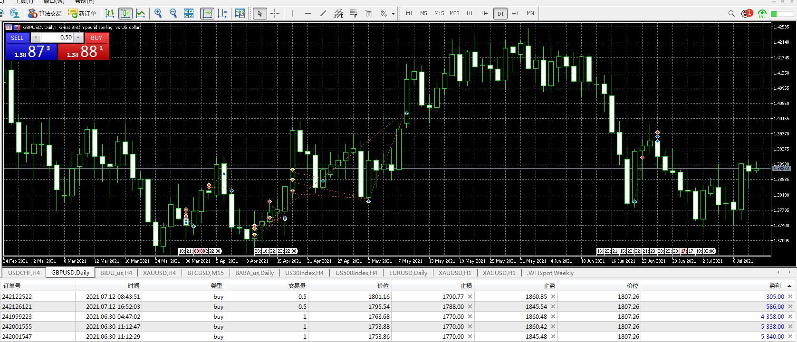Switch timeframe to H1
The width and height of the screenshot is (797, 342).
470,13
